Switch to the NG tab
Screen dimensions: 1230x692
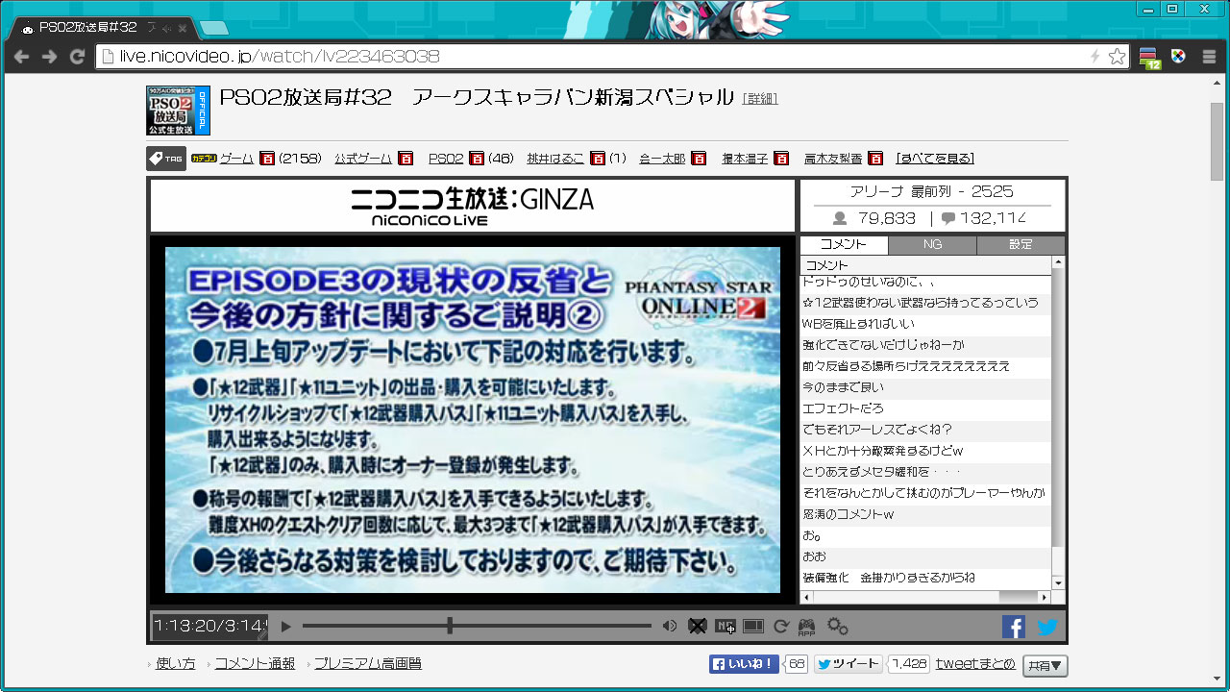[x=932, y=245]
